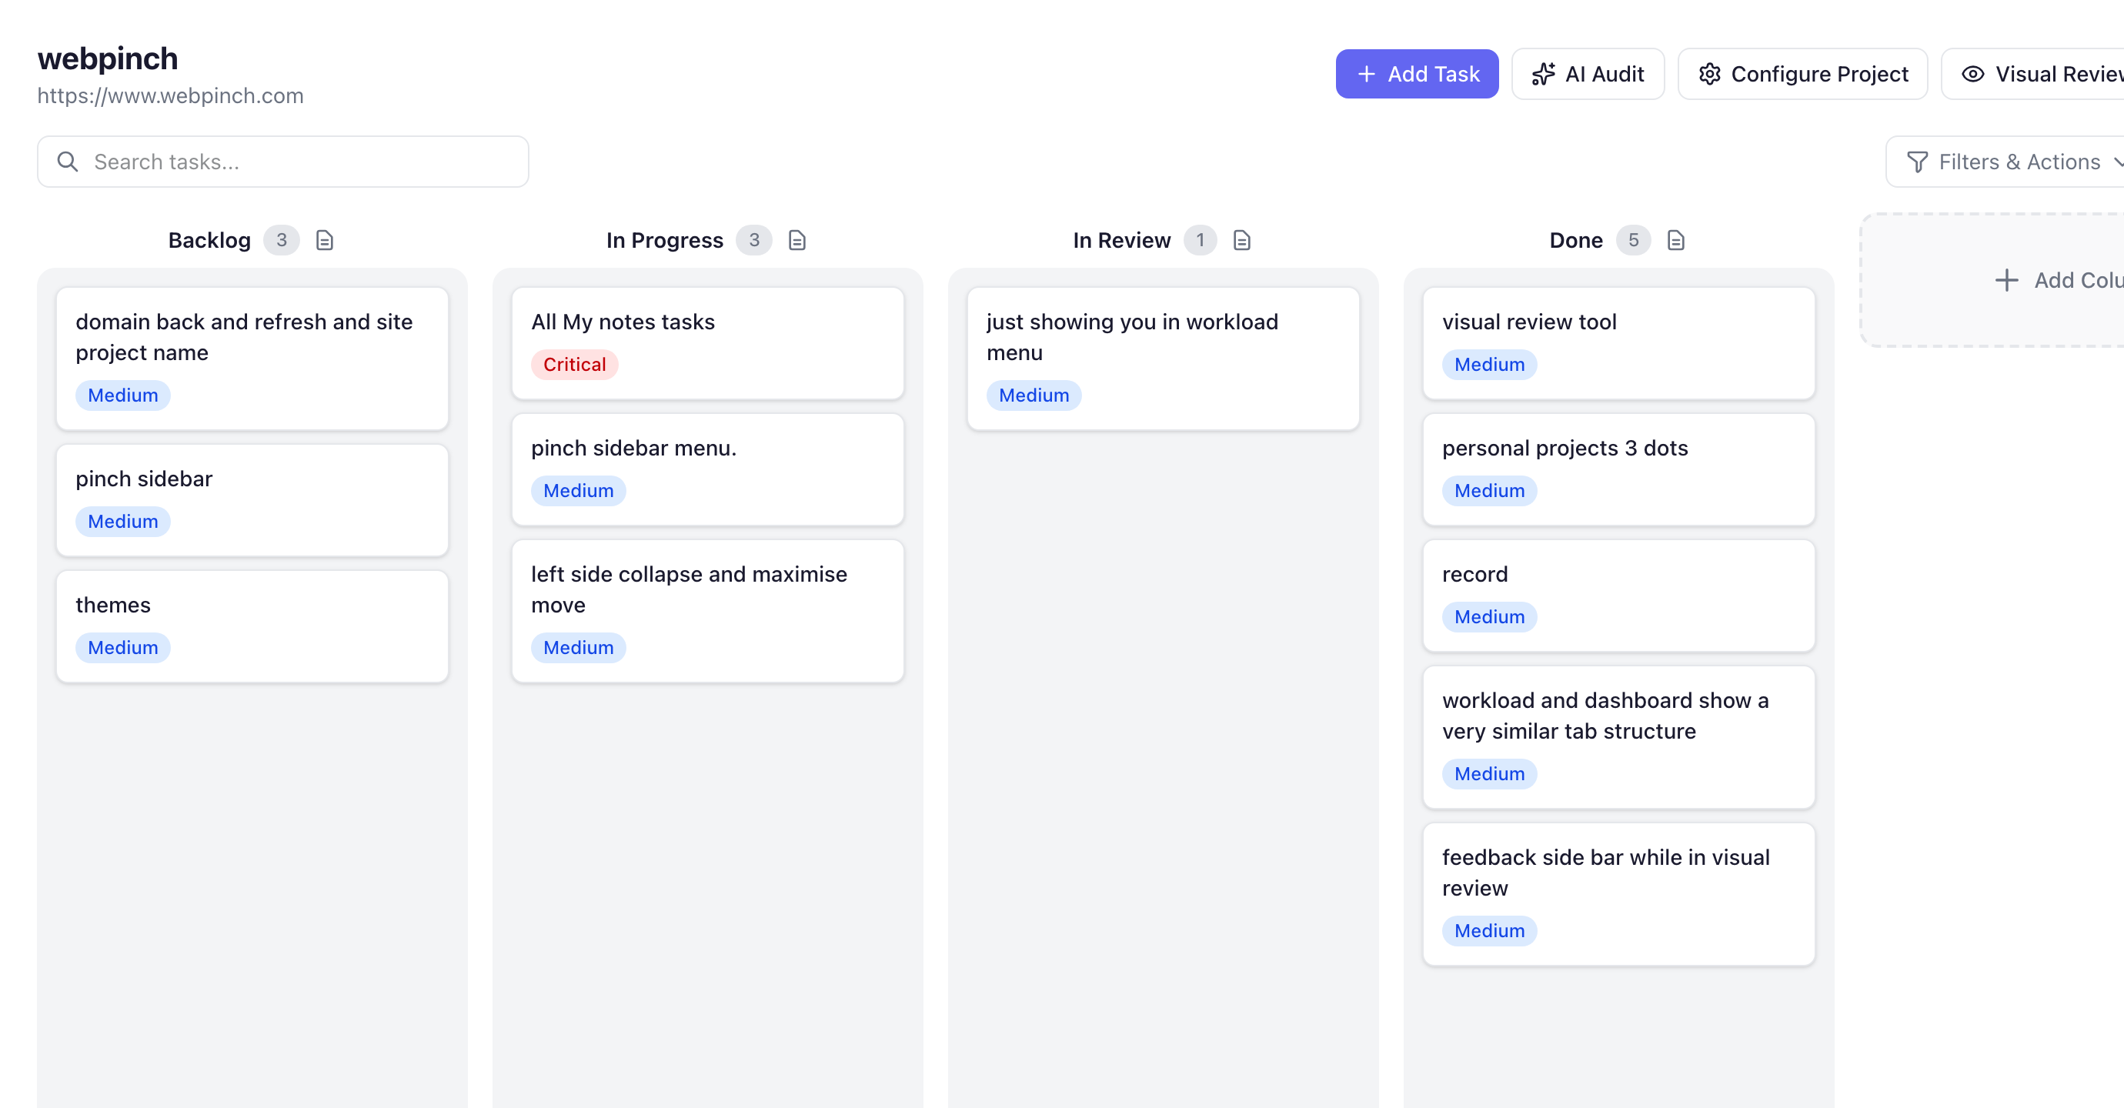Click the webpinch project title
This screenshot has width=2124, height=1108.
108,58
